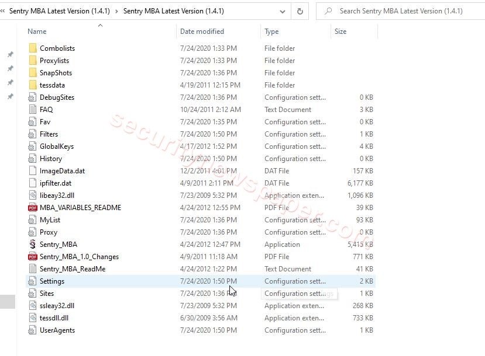Sort files by Type column

point(271,32)
